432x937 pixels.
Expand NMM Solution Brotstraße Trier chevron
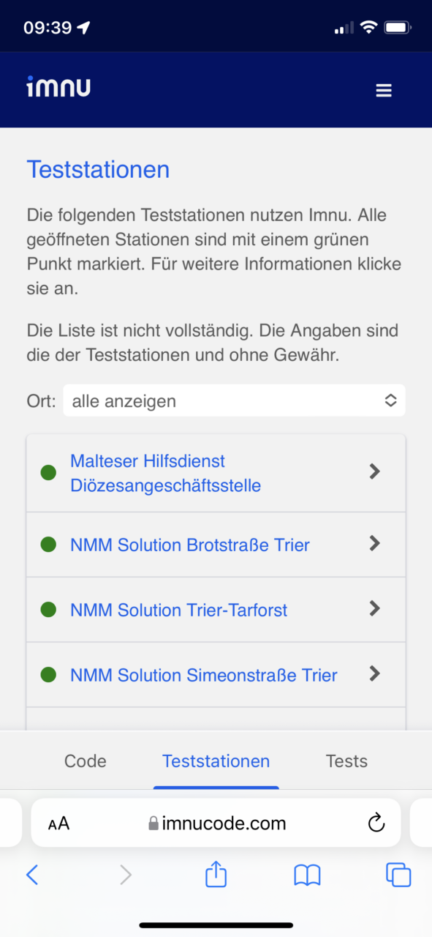coord(375,543)
